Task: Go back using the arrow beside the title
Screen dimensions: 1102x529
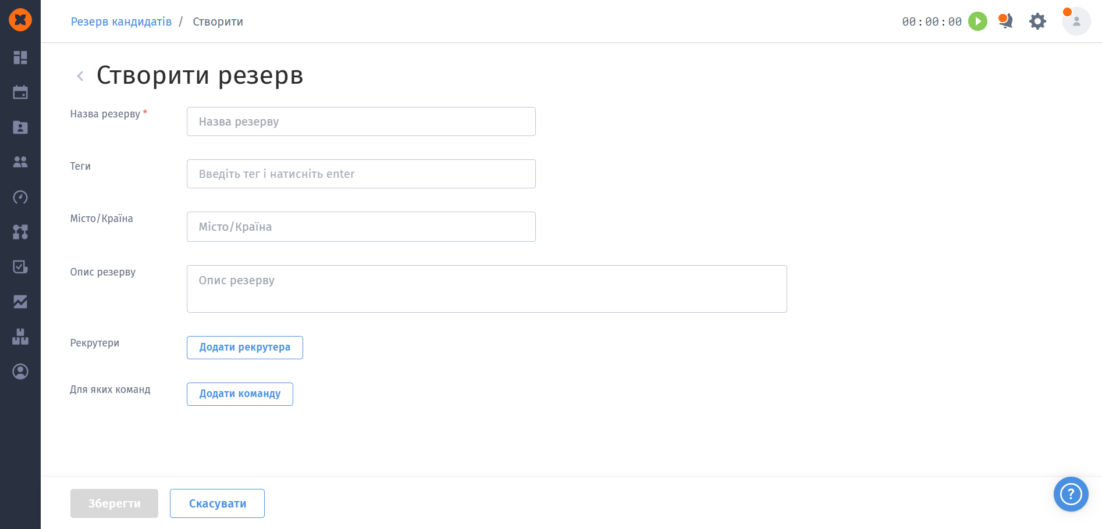Action: pos(80,76)
